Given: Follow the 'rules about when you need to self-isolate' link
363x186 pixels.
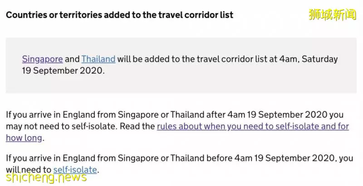Looking at the screenshot, I should coord(253,126).
